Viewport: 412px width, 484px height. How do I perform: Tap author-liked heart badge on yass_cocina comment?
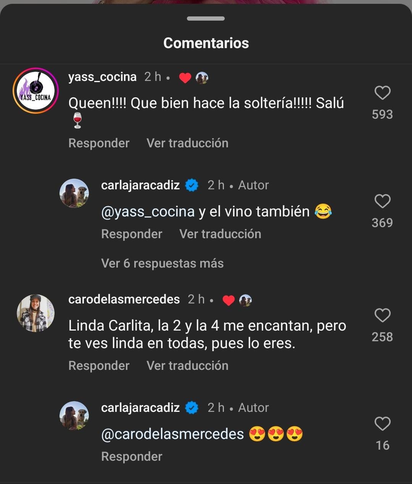click(x=185, y=78)
